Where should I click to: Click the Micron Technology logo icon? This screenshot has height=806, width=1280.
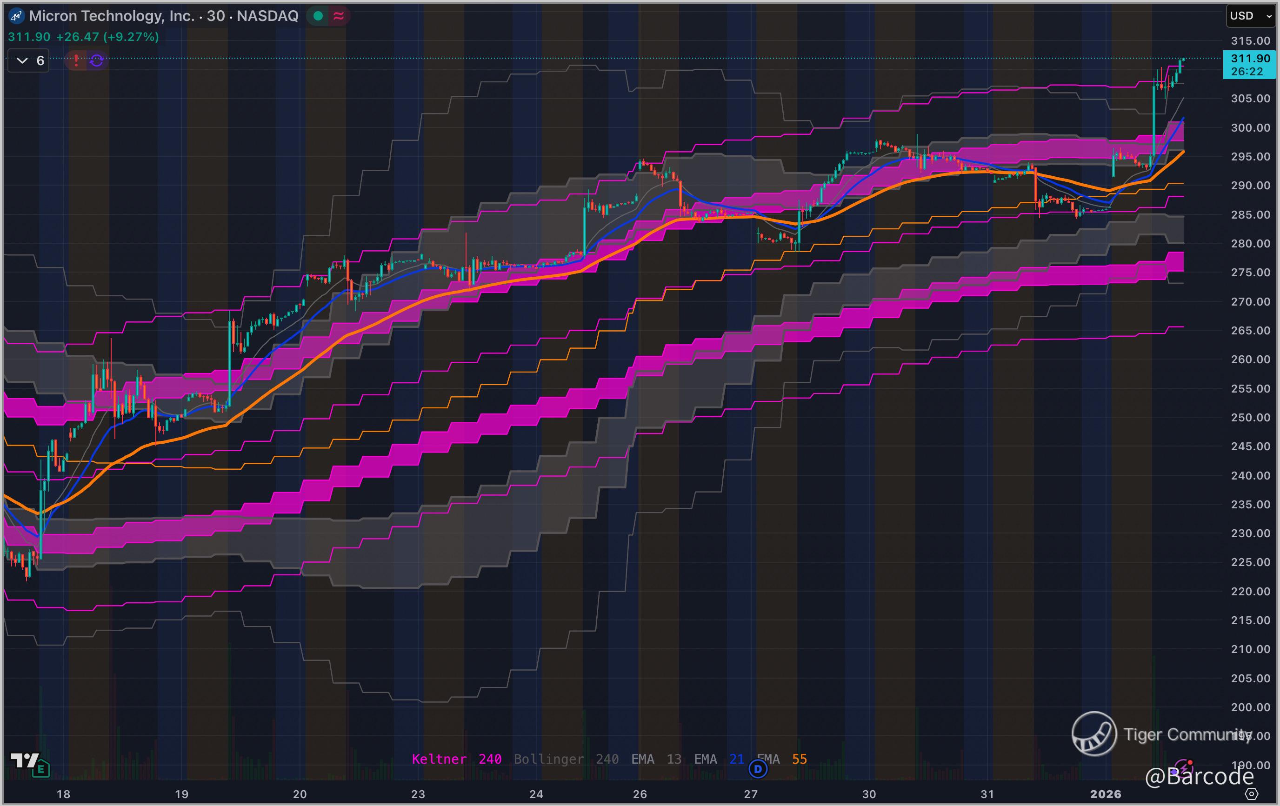click(16, 16)
